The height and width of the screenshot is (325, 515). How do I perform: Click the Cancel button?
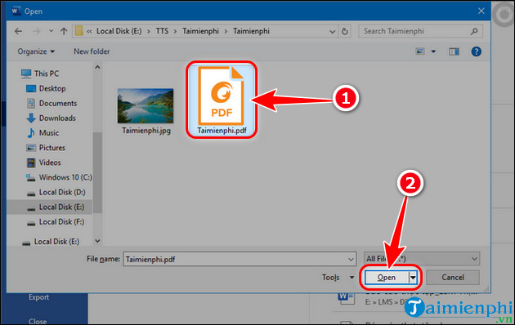coord(453,278)
